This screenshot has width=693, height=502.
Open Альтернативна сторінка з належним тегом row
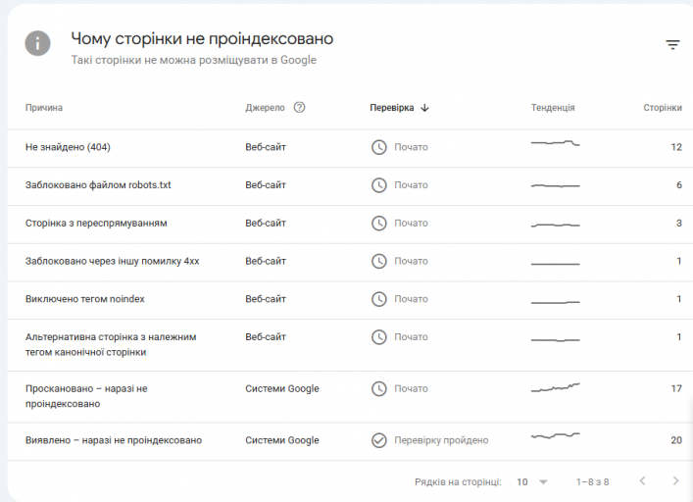111,345
